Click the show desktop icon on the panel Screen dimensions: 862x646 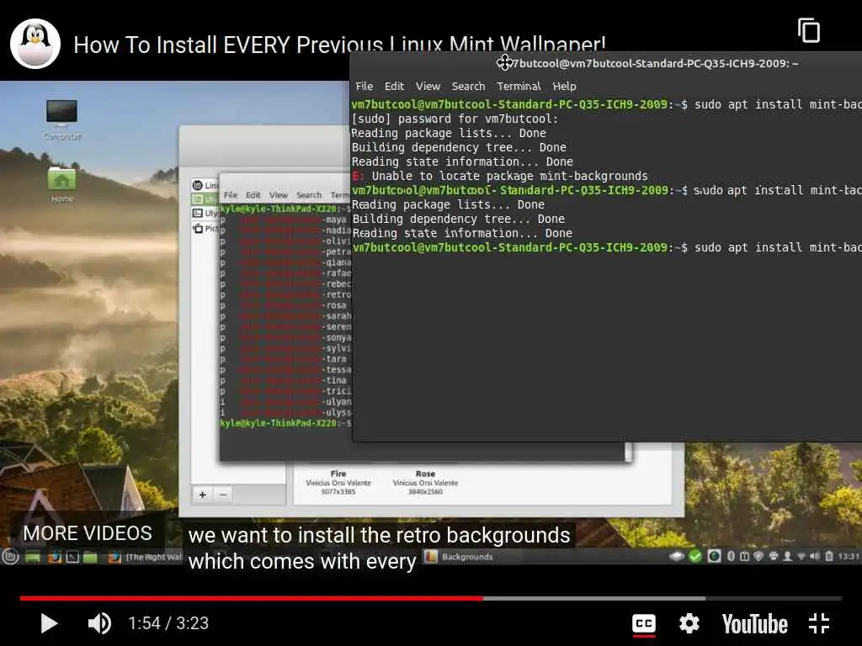pyautogui.click(x=33, y=557)
